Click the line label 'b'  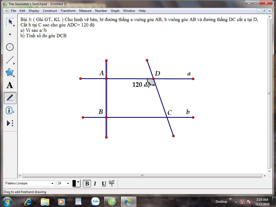tap(188, 112)
